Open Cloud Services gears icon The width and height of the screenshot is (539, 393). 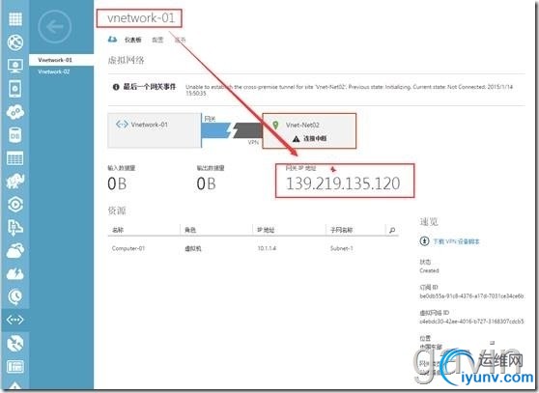[x=15, y=112]
